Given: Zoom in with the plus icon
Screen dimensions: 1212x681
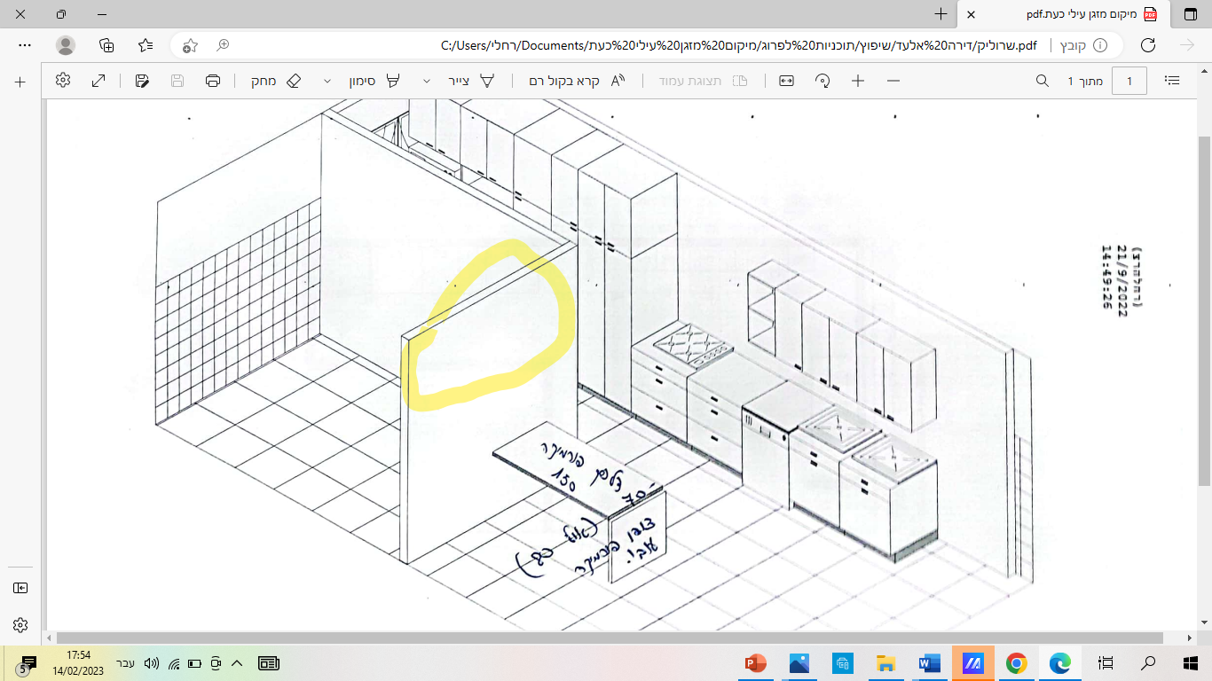Looking at the screenshot, I should pyautogui.click(x=858, y=81).
